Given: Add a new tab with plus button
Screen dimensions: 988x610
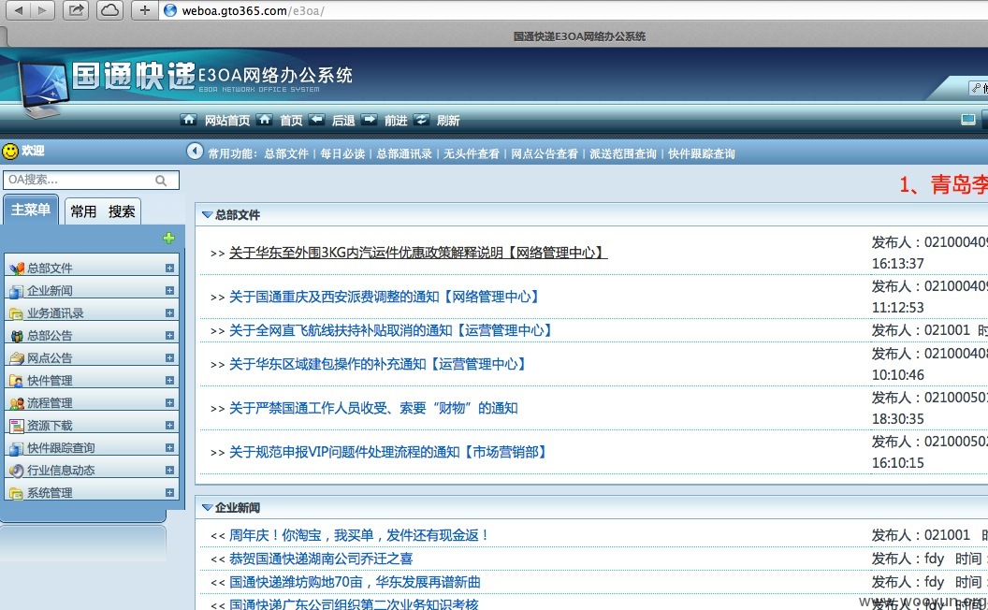Looking at the screenshot, I should coord(145,10).
